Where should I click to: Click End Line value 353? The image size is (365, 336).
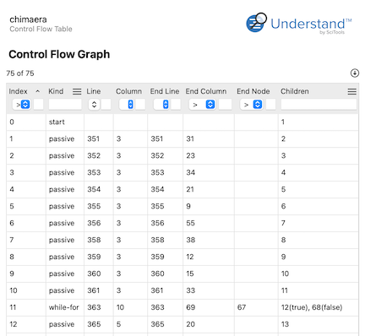pos(157,172)
